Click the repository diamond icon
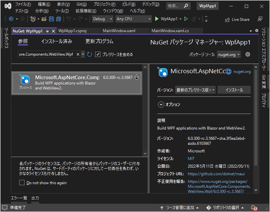Screen dimensions: 270x212 tap(209, 208)
